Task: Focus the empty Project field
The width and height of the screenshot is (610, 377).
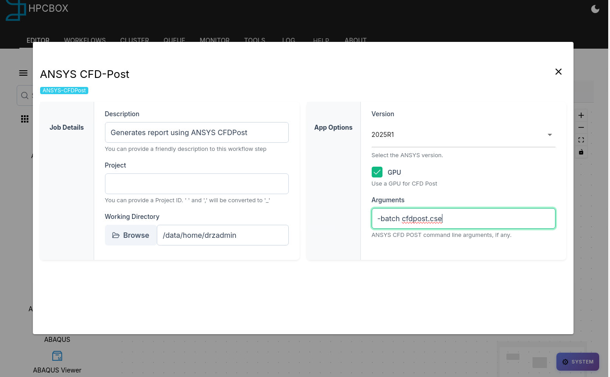Action: click(x=196, y=184)
